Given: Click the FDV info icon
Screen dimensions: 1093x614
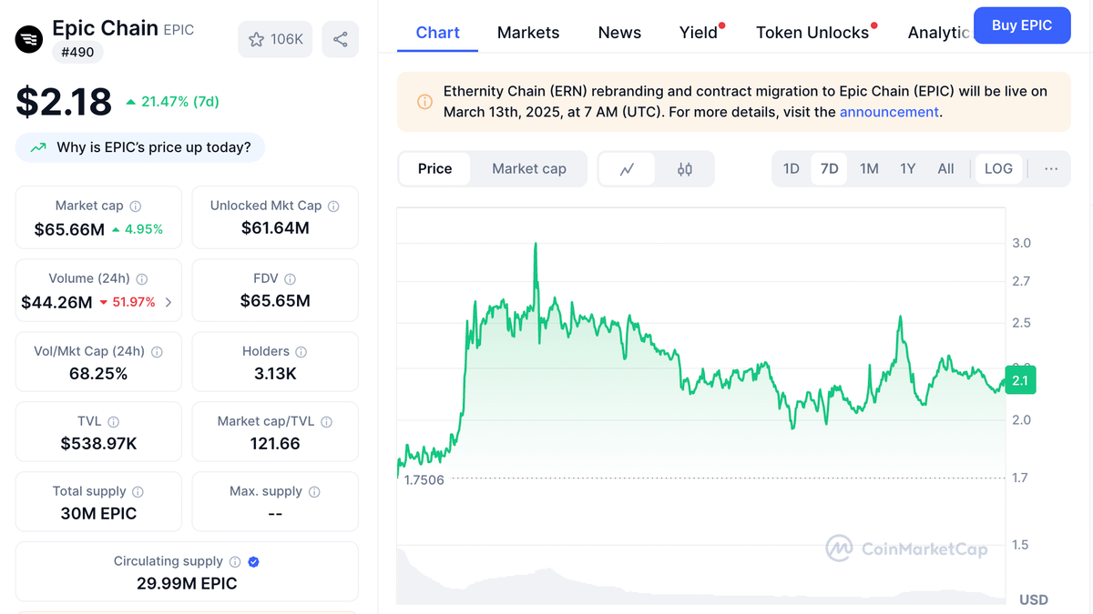Looking at the screenshot, I should (x=291, y=279).
